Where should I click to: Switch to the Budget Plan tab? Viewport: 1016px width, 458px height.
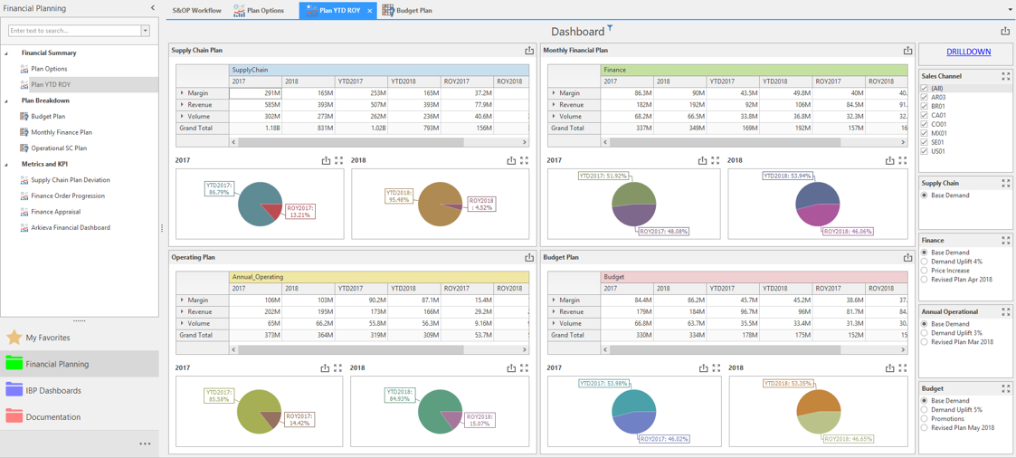[407, 10]
